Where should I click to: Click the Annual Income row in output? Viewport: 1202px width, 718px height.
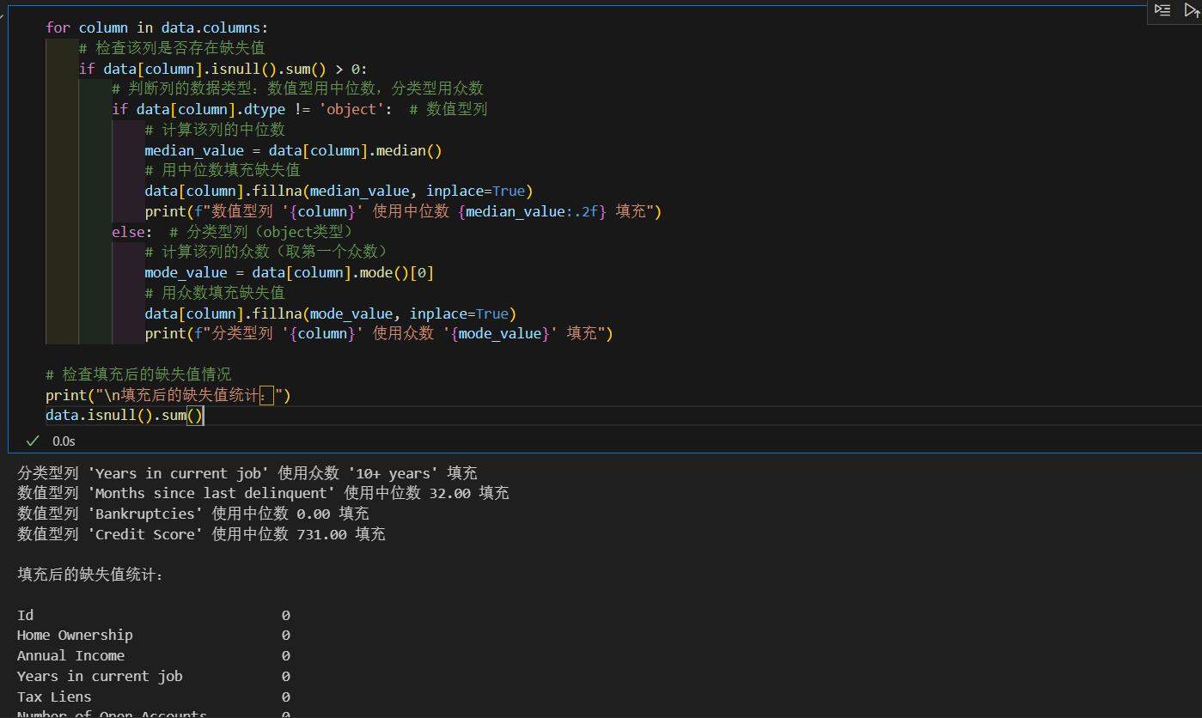click(70, 655)
